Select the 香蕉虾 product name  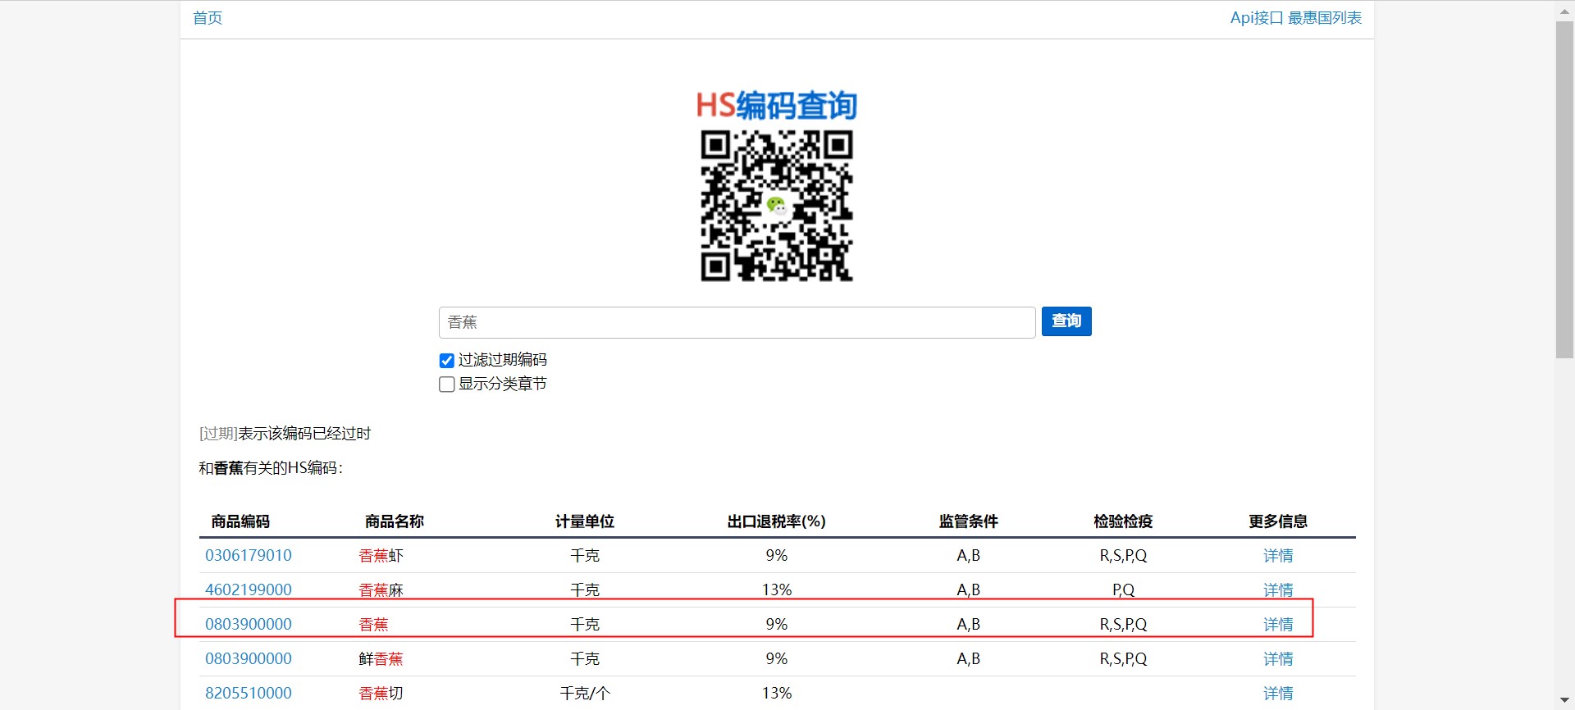[x=381, y=556]
